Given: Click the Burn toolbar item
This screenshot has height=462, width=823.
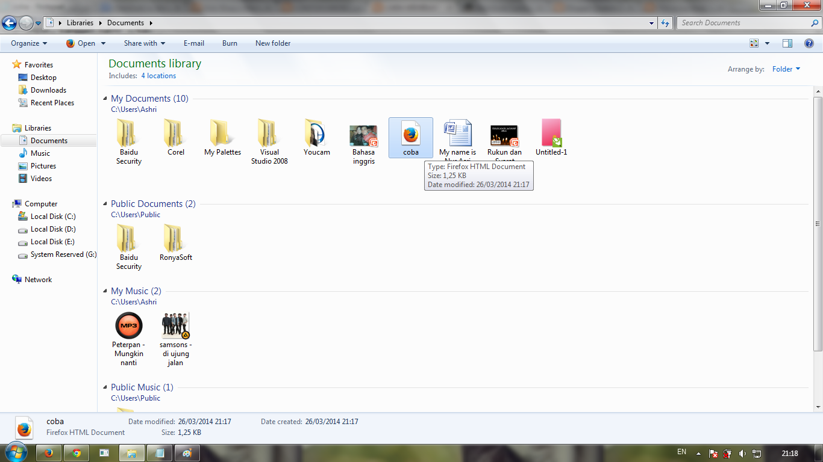Looking at the screenshot, I should coord(230,43).
